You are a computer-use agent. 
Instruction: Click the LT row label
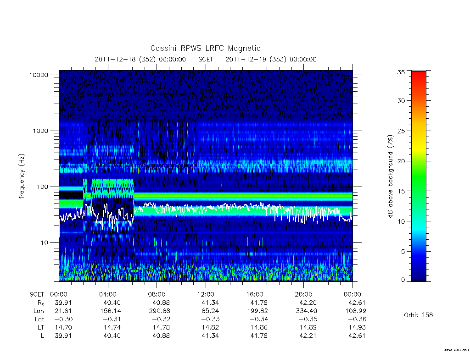[41, 327]
